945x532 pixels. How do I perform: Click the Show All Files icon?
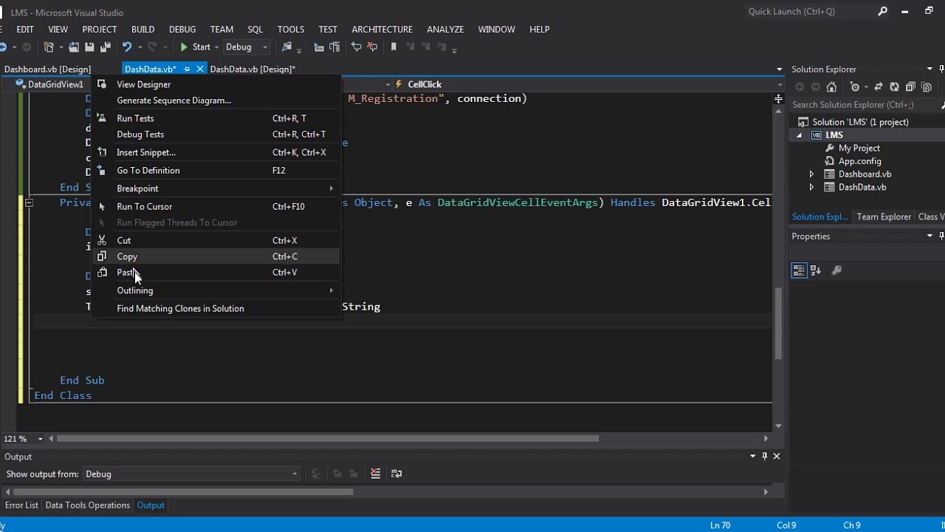pyautogui.click(x=927, y=86)
